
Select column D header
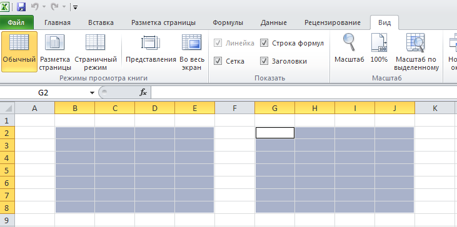click(x=155, y=108)
